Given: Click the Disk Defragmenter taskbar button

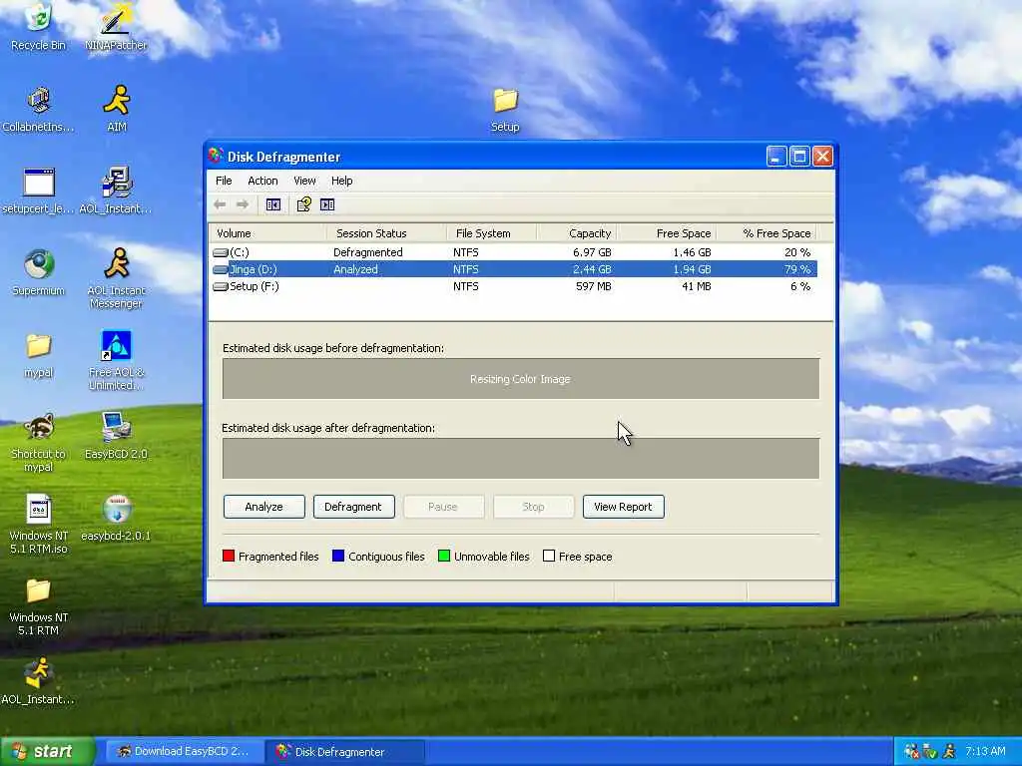Looking at the screenshot, I should [x=344, y=752].
